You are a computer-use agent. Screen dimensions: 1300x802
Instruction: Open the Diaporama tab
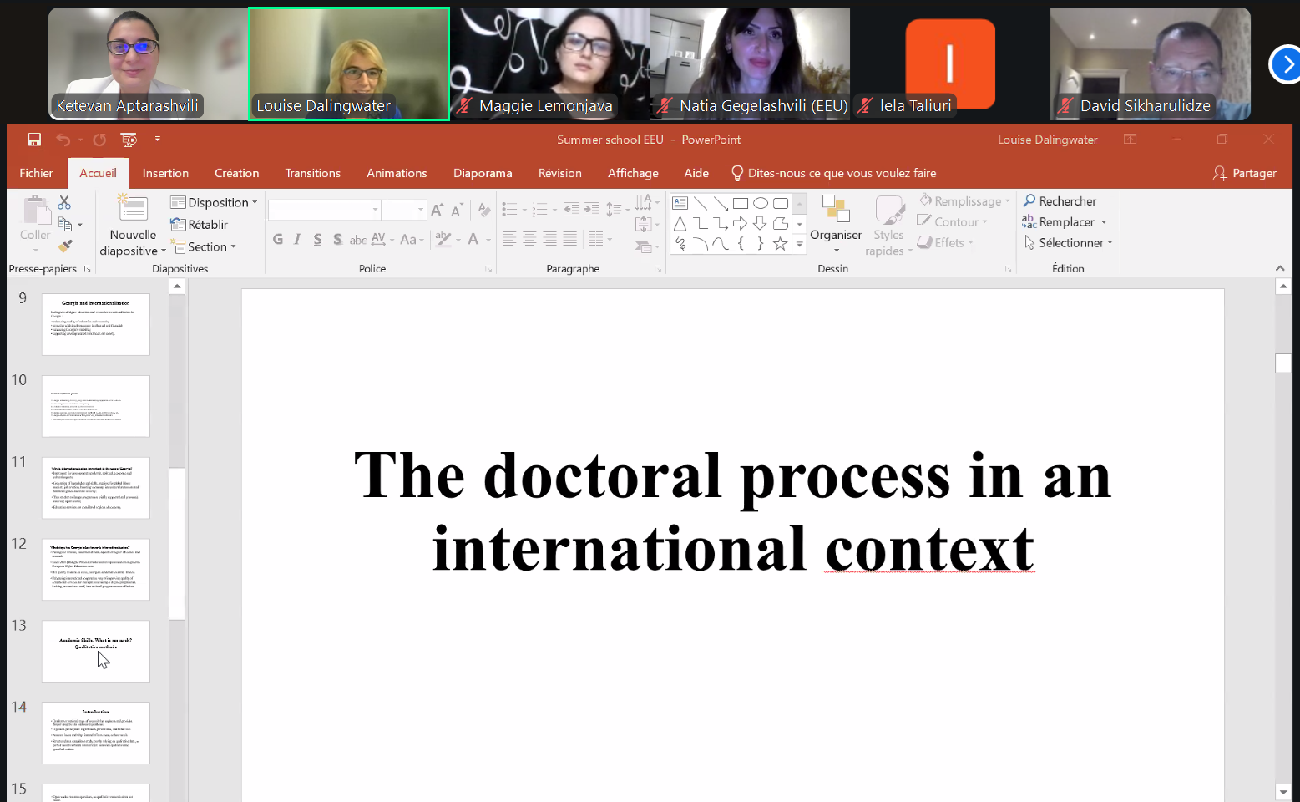point(482,173)
